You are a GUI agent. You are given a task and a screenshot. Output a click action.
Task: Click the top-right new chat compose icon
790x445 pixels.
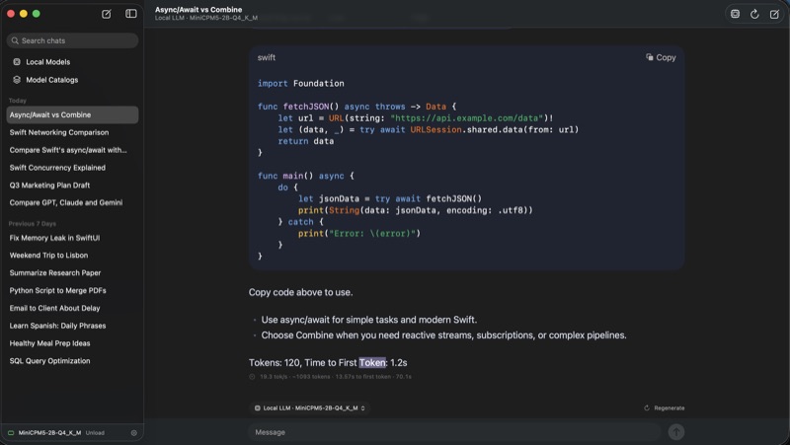coord(774,14)
